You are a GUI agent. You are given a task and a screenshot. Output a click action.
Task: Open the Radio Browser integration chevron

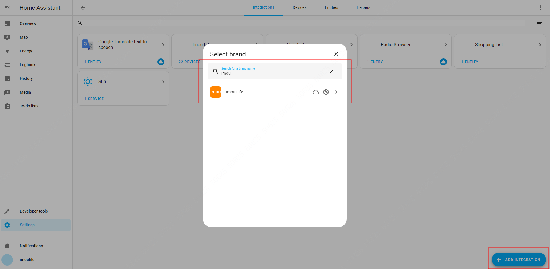click(445, 45)
